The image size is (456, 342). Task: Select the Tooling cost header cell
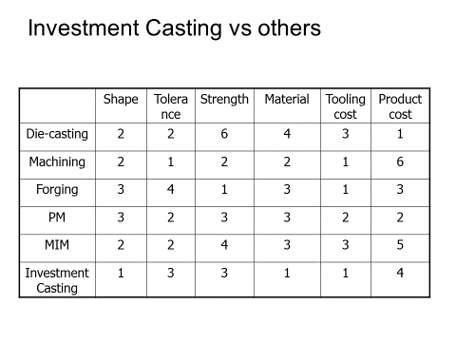[346, 106]
